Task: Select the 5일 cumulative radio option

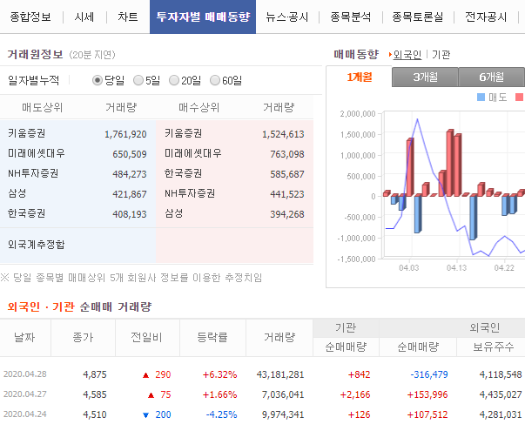Action: coord(138,80)
